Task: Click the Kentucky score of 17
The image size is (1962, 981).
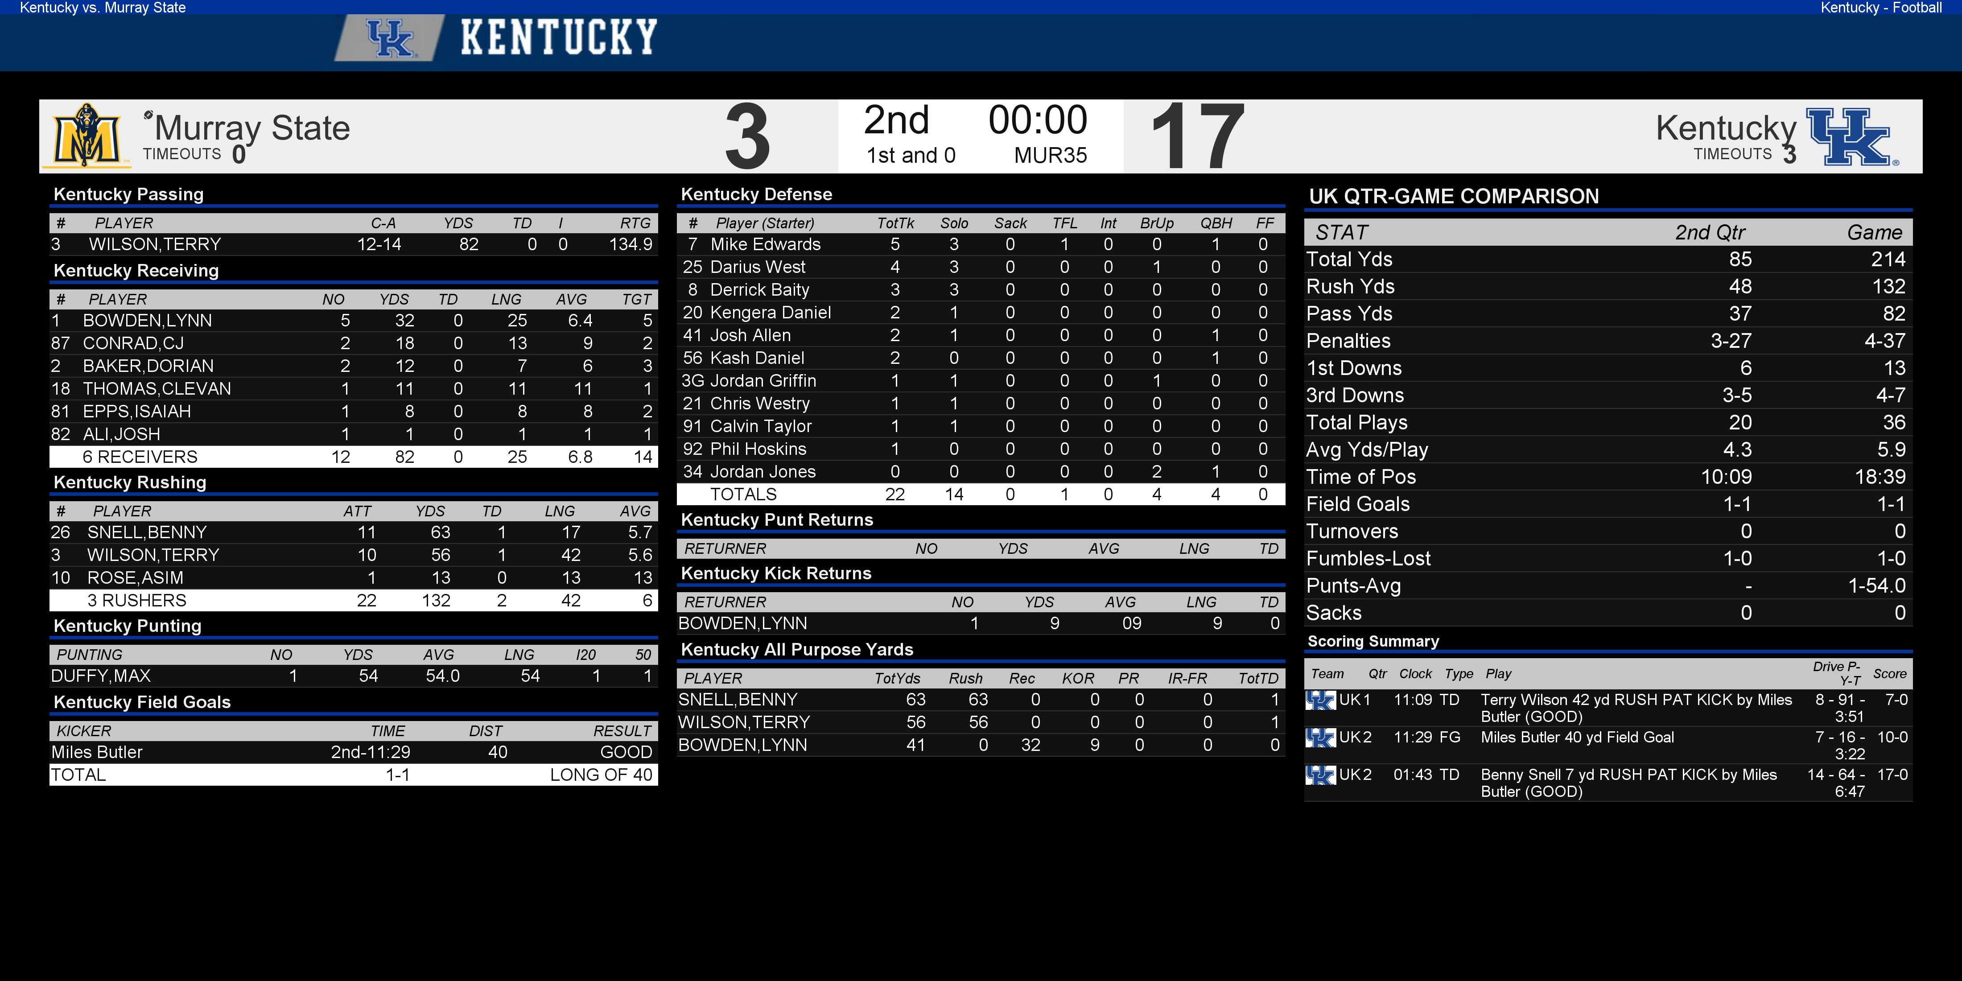Action: [1196, 137]
